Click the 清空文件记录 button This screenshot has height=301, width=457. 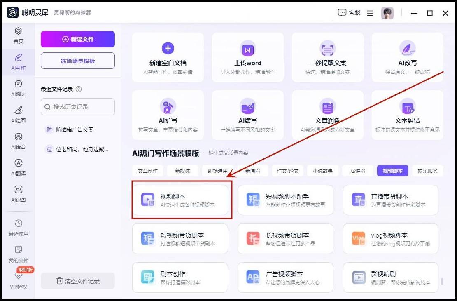pyautogui.click(x=78, y=281)
